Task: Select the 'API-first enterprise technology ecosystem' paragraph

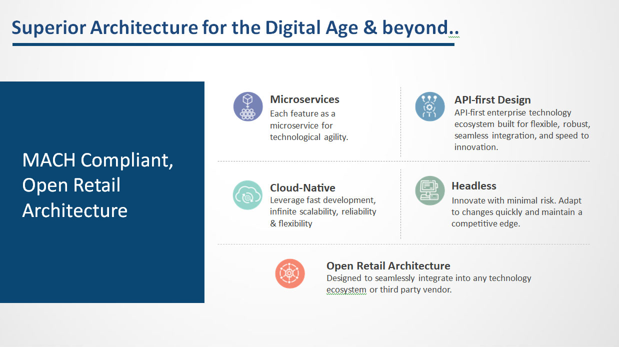Action: click(x=521, y=129)
